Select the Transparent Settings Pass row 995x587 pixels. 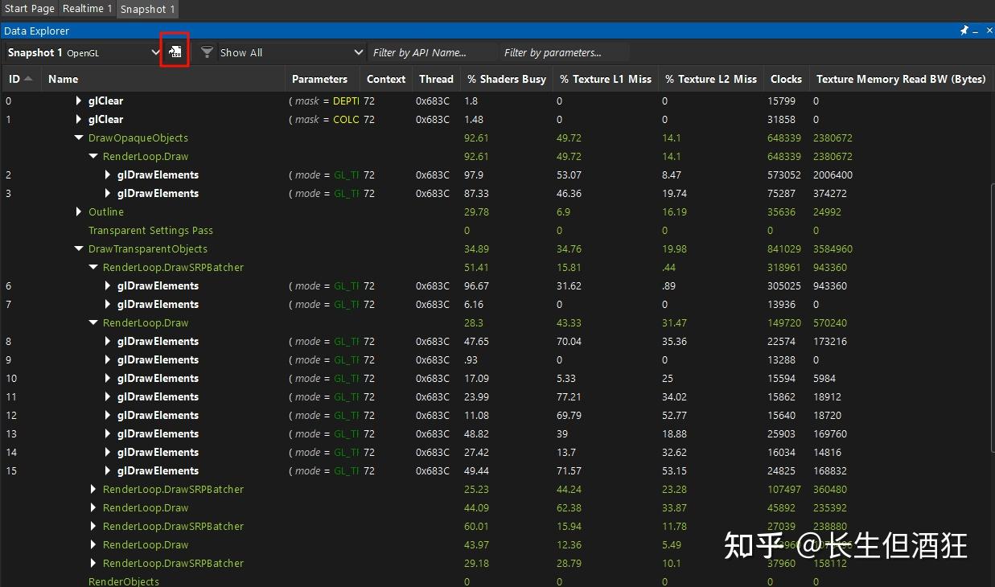pos(150,230)
